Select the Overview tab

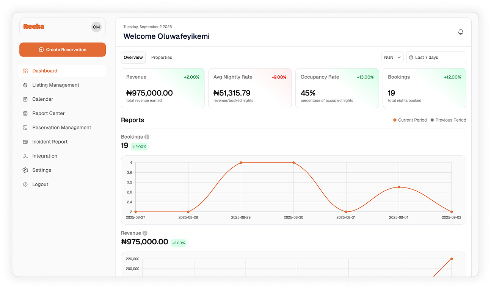coord(133,57)
